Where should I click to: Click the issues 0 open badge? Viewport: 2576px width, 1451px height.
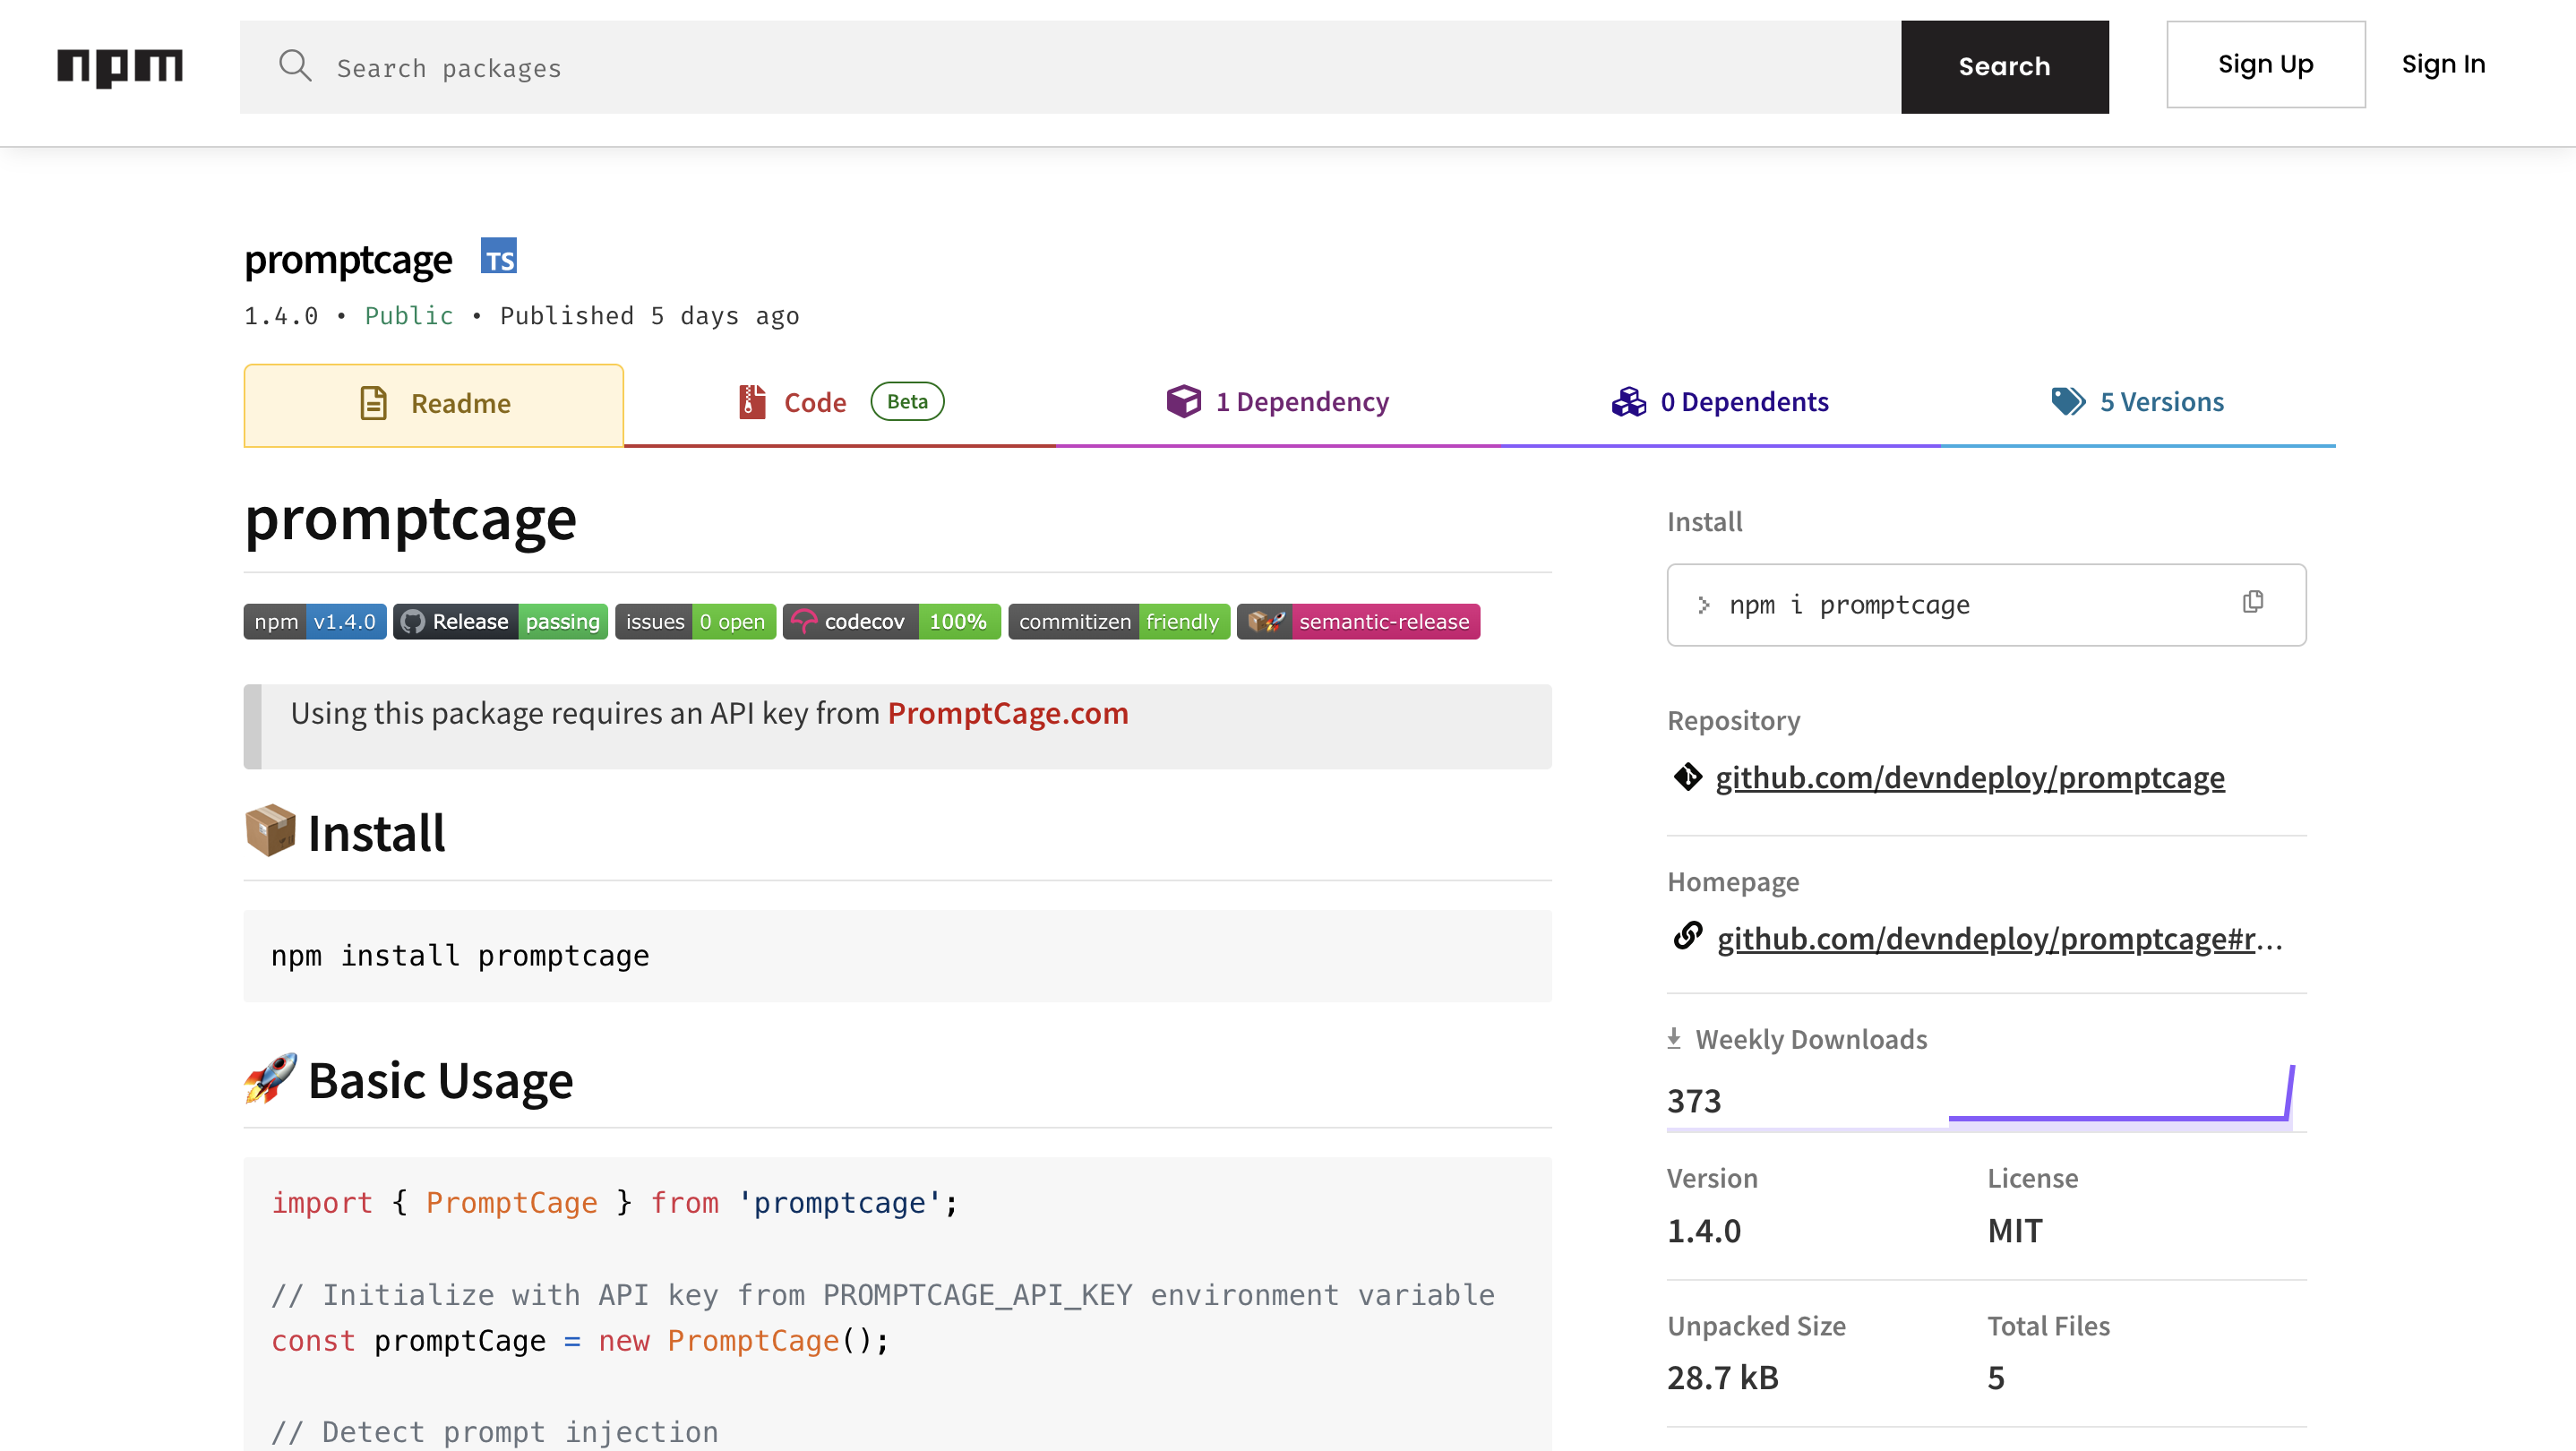[x=695, y=622]
